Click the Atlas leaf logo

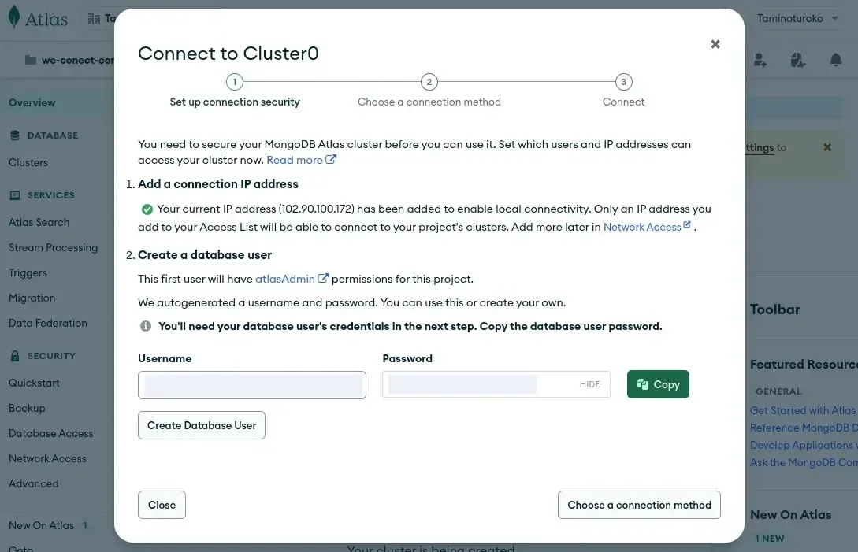[14, 18]
